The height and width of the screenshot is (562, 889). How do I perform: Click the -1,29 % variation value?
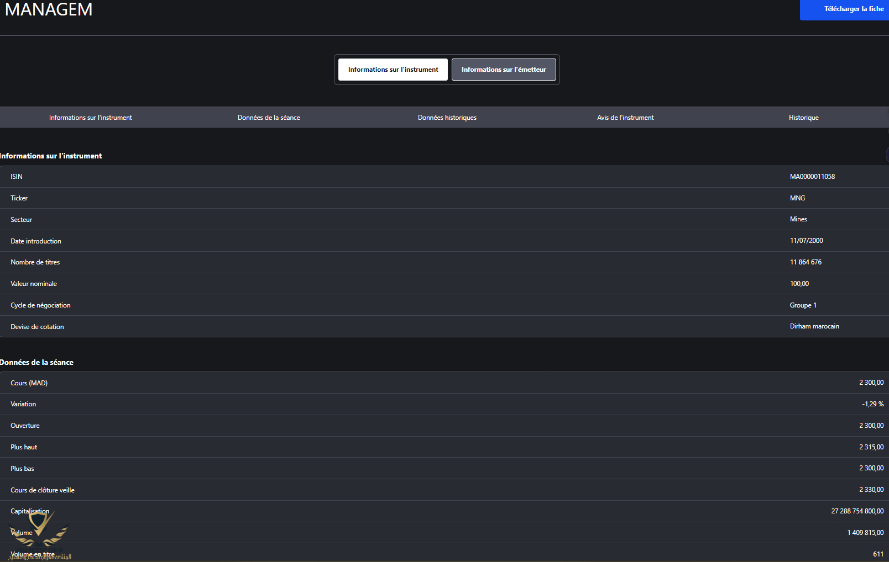pyautogui.click(x=872, y=404)
